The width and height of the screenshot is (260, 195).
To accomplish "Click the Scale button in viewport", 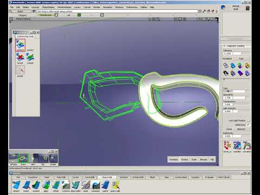I will click(194, 159).
